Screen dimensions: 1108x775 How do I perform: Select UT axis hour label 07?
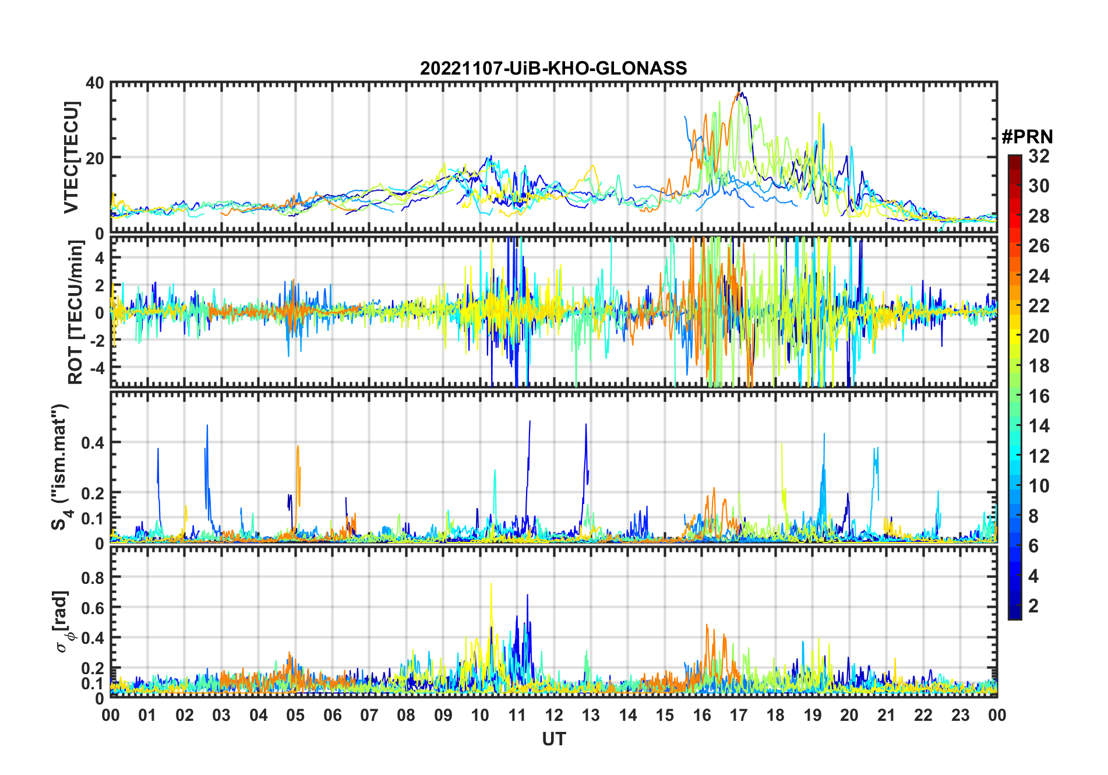point(369,716)
